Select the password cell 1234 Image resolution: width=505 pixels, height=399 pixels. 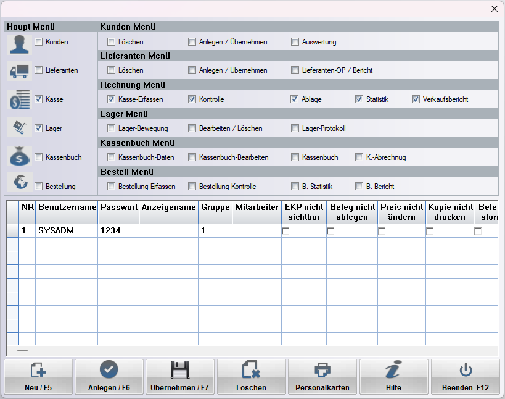[118, 230]
